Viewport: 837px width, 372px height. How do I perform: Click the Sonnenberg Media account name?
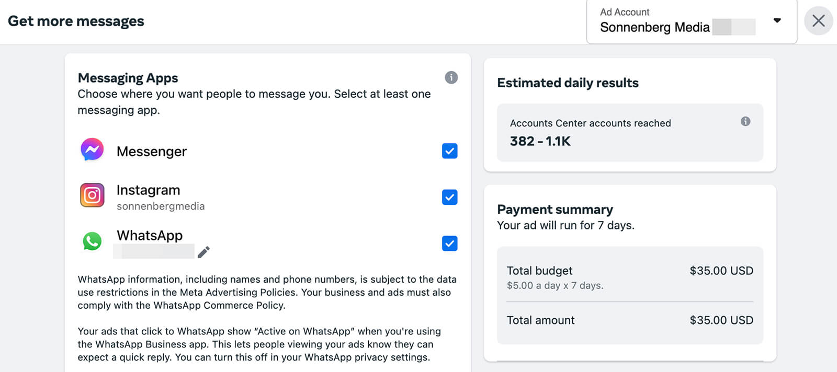655,27
